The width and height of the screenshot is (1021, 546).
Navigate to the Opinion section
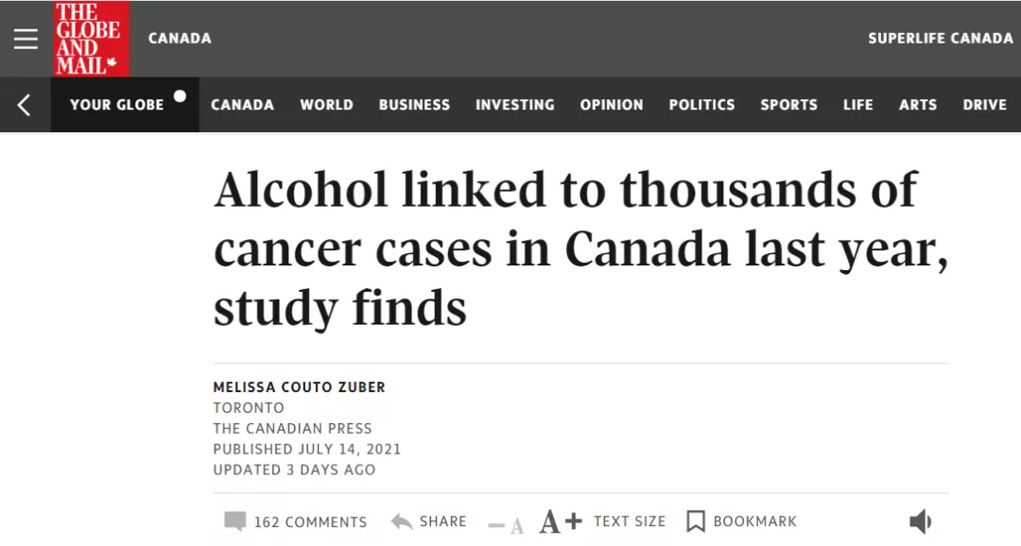(612, 105)
